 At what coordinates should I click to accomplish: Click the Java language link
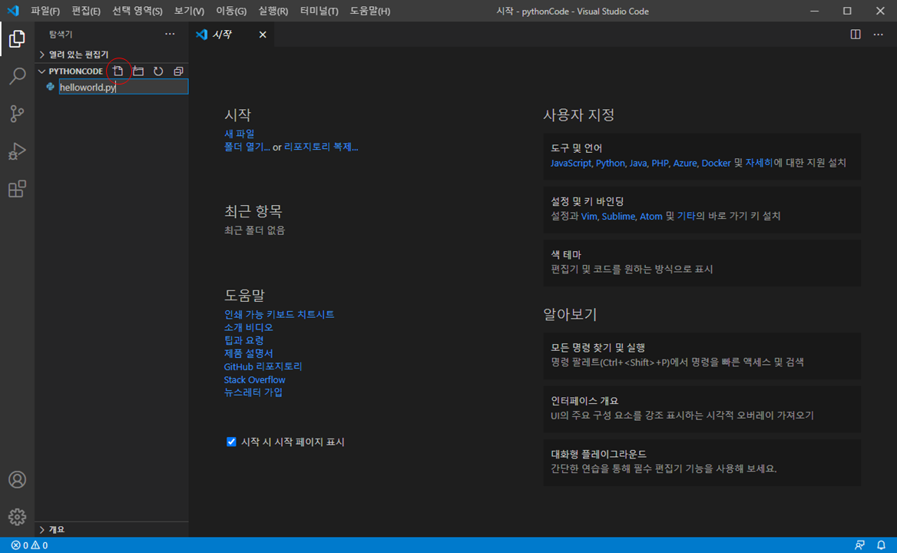coord(638,163)
